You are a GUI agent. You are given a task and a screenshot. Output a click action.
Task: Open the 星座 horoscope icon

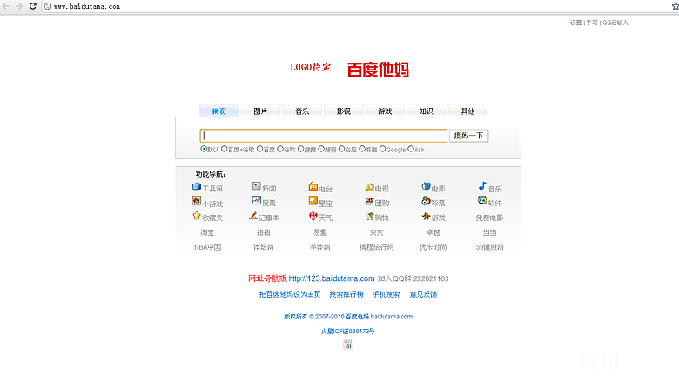point(313,201)
